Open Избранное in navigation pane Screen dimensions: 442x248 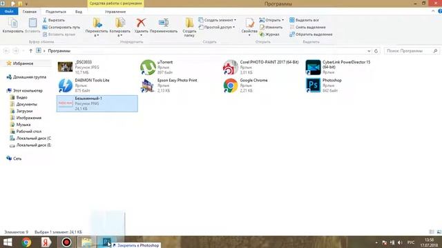pos(23,63)
